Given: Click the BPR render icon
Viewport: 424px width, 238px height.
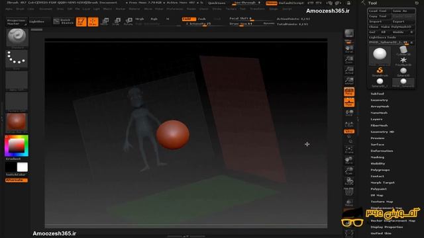Looking at the screenshot, I should 349,34.
